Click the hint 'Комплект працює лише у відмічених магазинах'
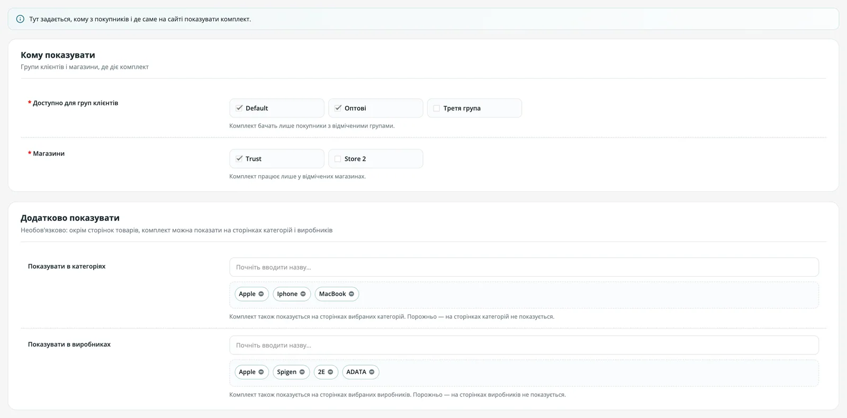 point(298,176)
